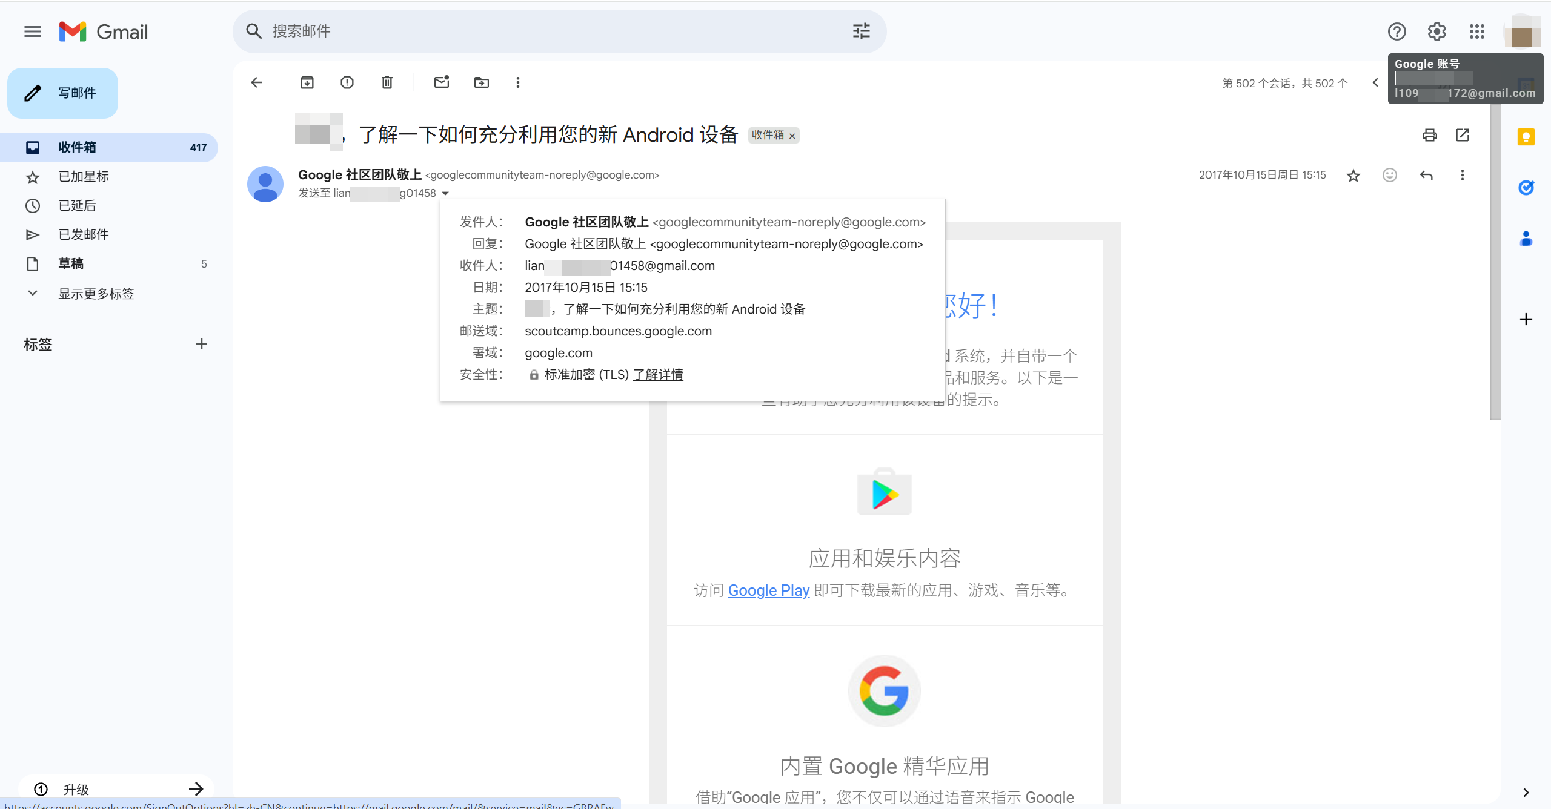1551x809 pixels.
Task: Open the Starred folder
Action: click(109, 177)
